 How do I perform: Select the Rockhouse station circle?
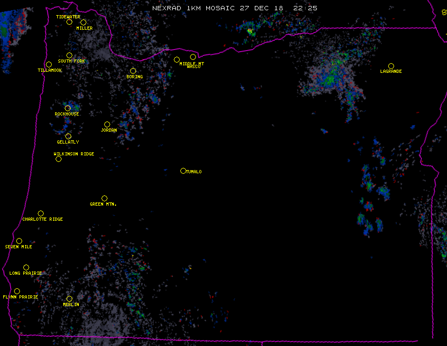pyautogui.click(x=67, y=108)
